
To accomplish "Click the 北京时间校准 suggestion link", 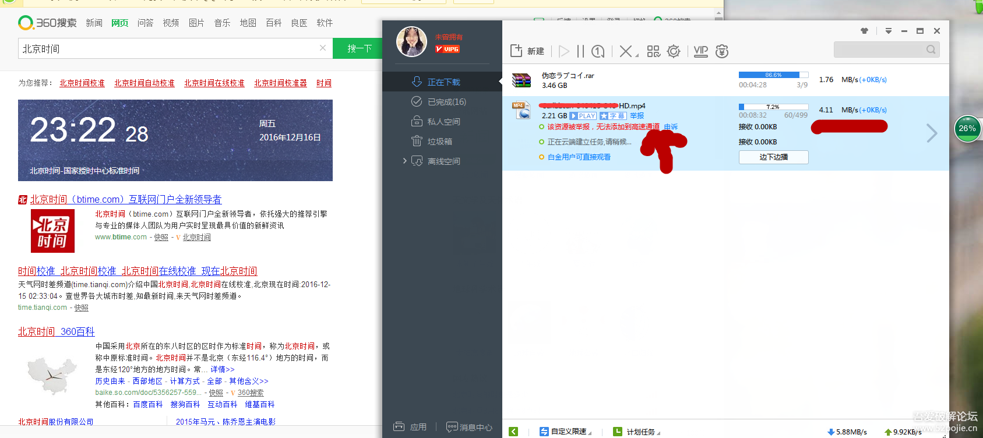I will tap(82, 83).
